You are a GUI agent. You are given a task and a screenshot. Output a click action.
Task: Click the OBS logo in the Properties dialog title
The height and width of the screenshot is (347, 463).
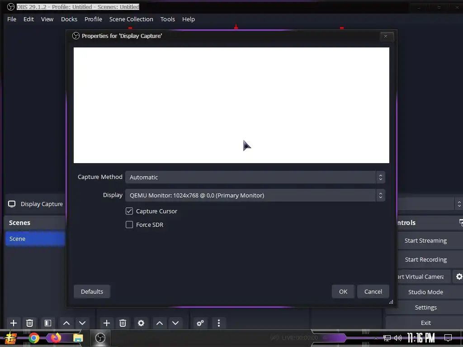tap(76, 36)
